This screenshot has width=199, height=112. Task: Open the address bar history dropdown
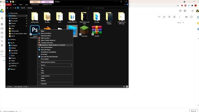85,8
